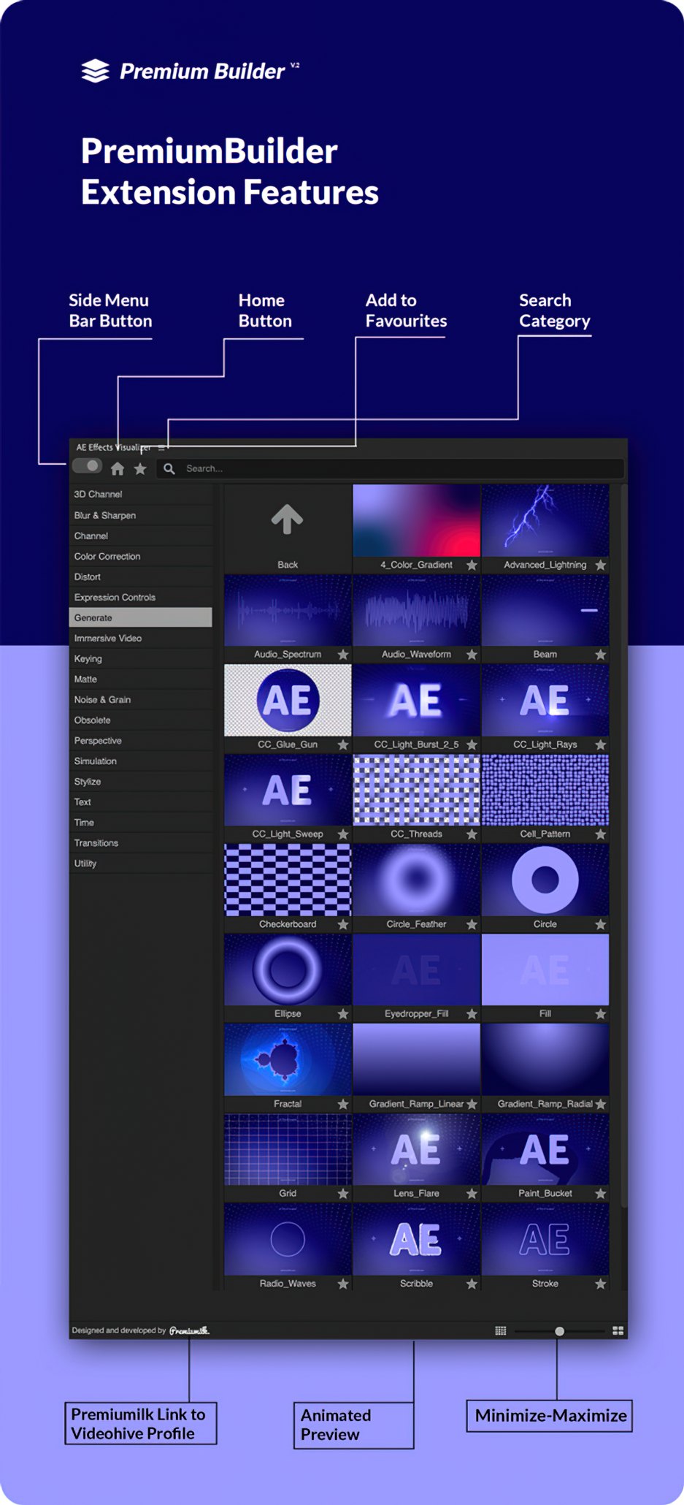Star the Radio_Waves effect
684x1505 pixels.
[343, 1284]
